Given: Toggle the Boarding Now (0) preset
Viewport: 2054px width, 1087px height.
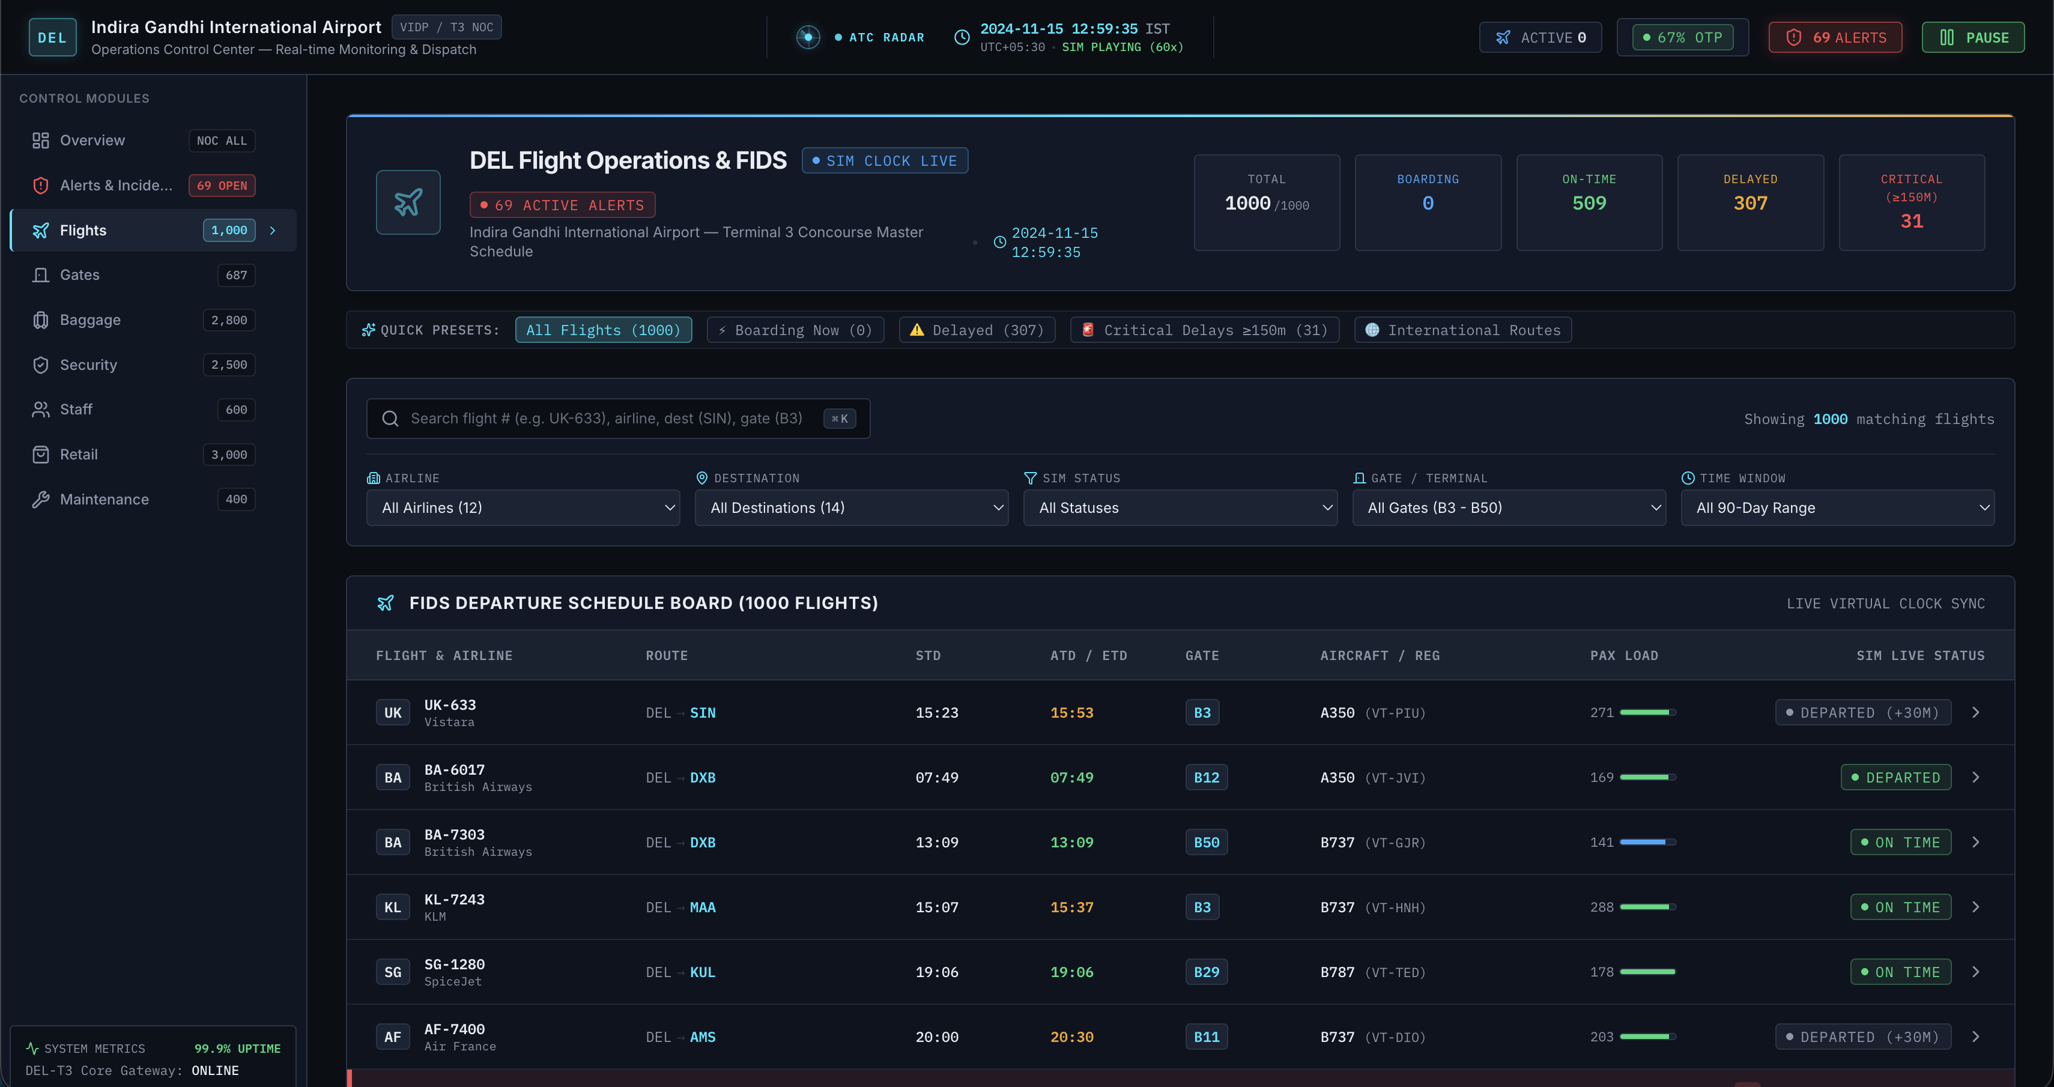Looking at the screenshot, I should 796,330.
